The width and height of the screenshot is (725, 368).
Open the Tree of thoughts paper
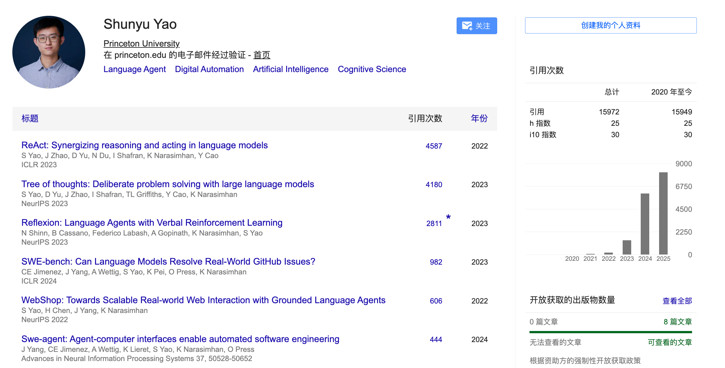tap(167, 184)
